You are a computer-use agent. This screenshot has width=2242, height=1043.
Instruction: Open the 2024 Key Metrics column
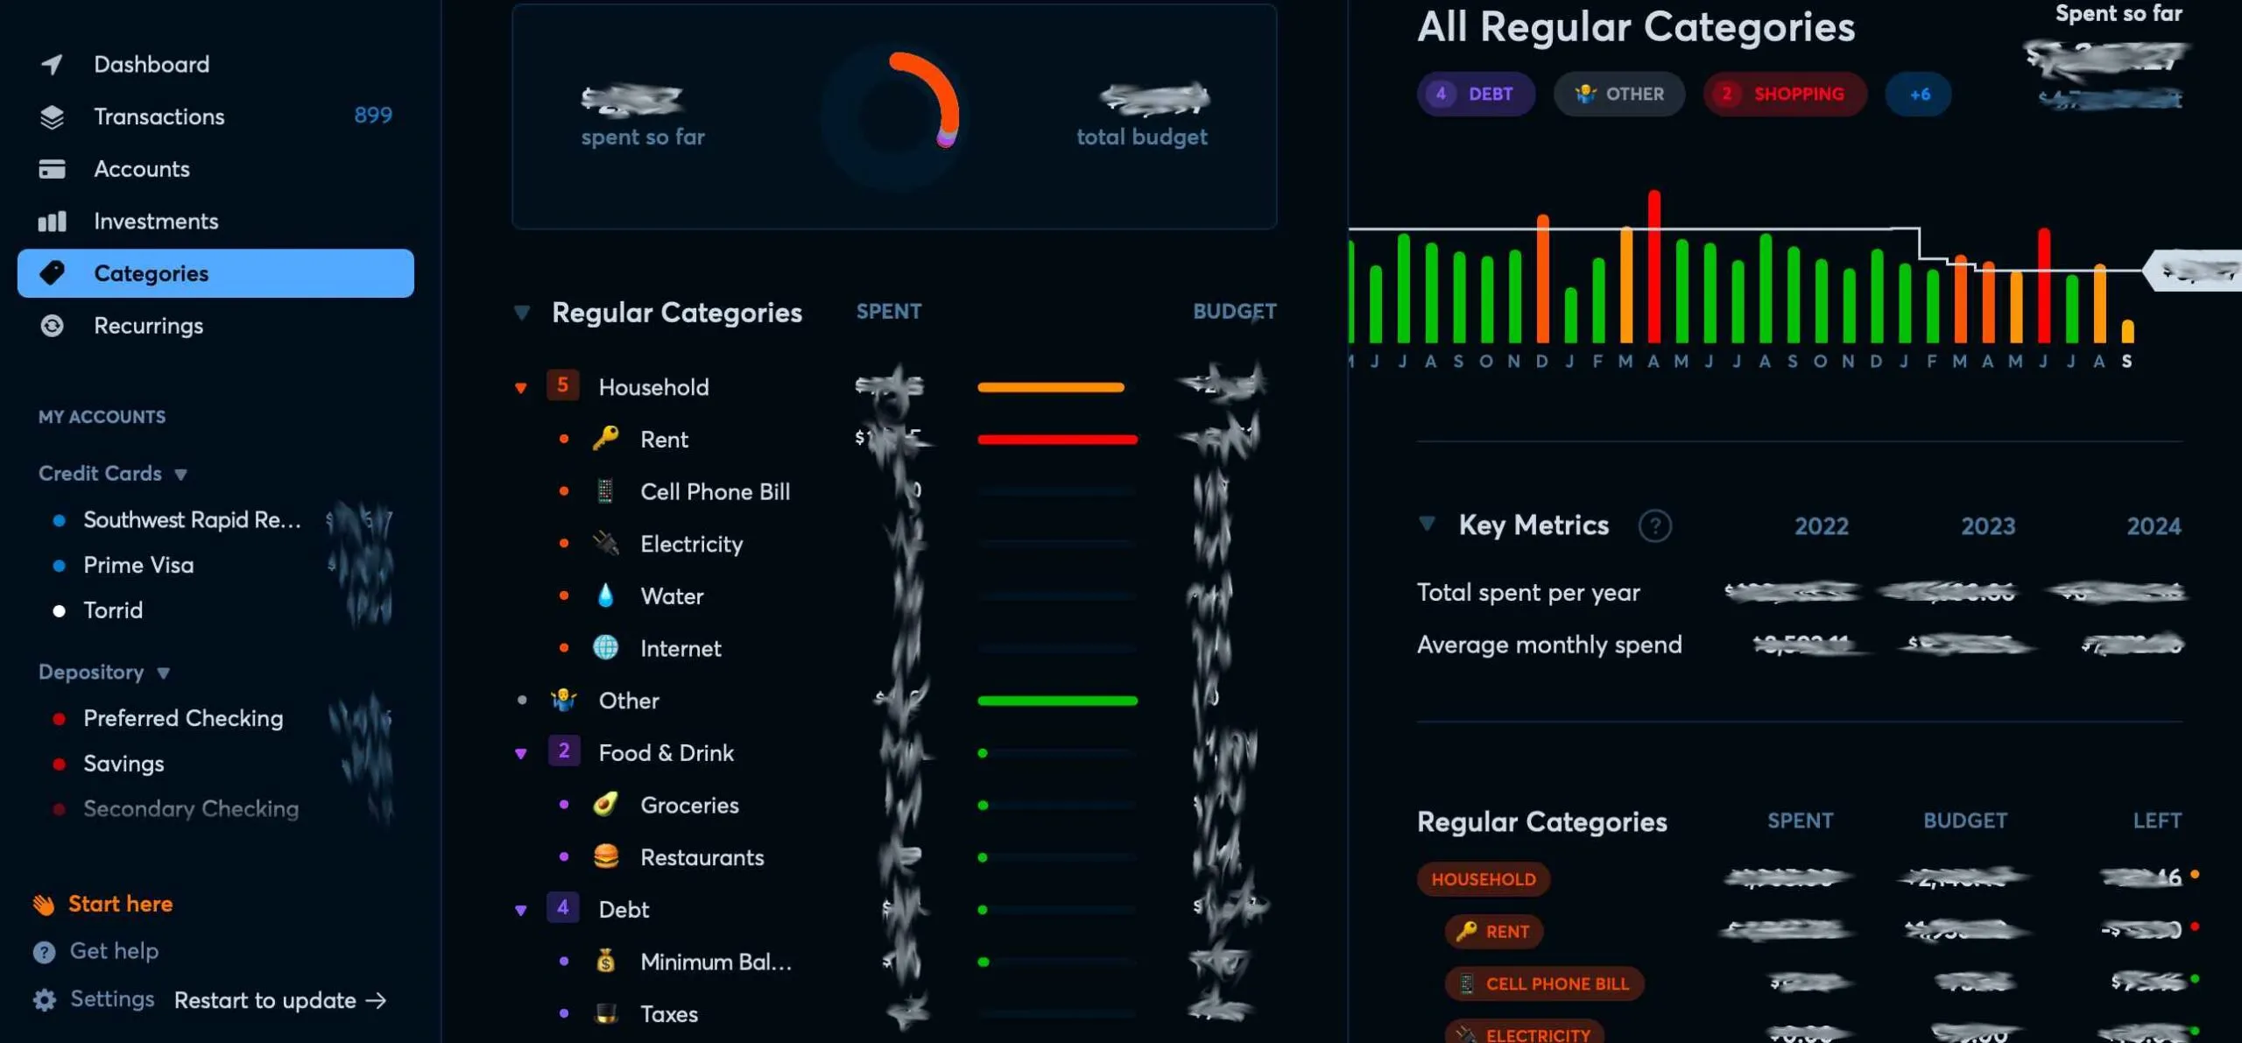(x=2151, y=525)
